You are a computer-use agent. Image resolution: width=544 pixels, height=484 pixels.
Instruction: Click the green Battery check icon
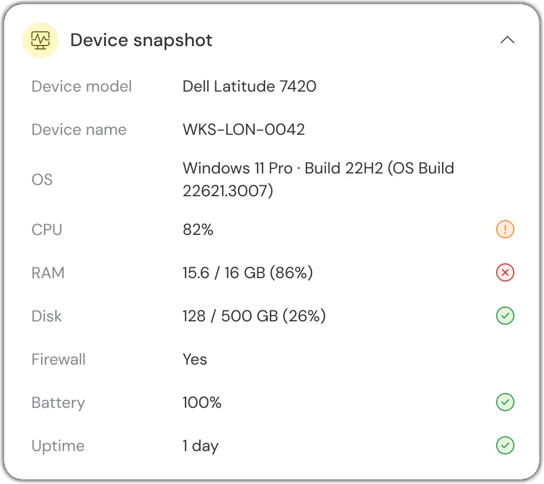click(505, 402)
